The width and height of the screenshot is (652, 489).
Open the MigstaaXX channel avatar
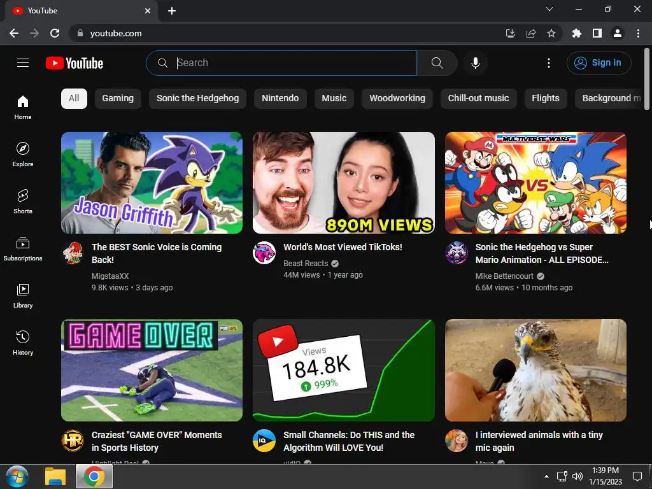point(73,253)
